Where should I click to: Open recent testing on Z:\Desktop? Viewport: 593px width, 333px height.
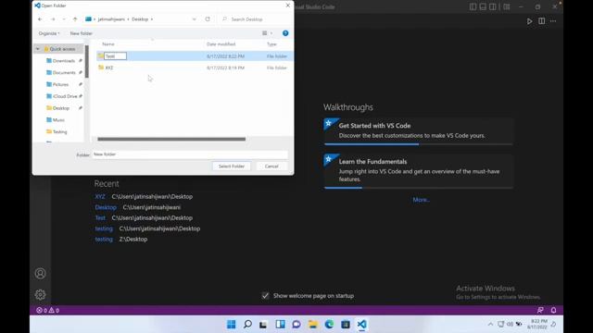[104, 239]
